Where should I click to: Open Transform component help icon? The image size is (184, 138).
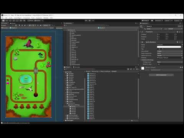pyautogui.click(x=177, y=32)
